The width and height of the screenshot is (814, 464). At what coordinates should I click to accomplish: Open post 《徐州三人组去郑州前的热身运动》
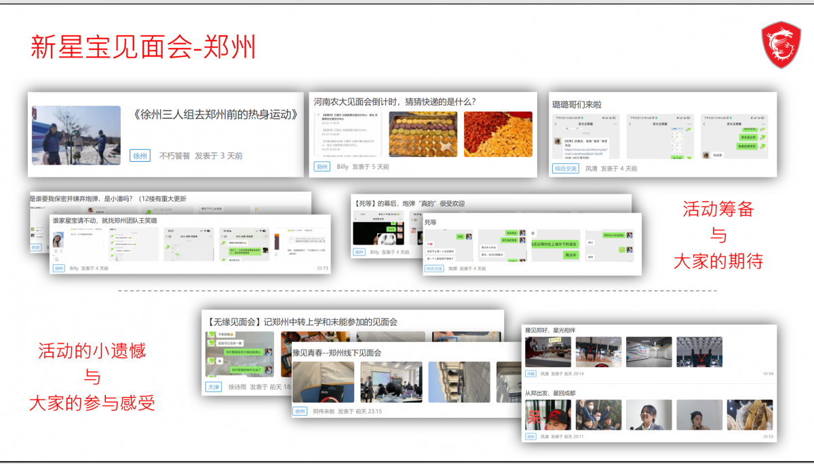[217, 114]
